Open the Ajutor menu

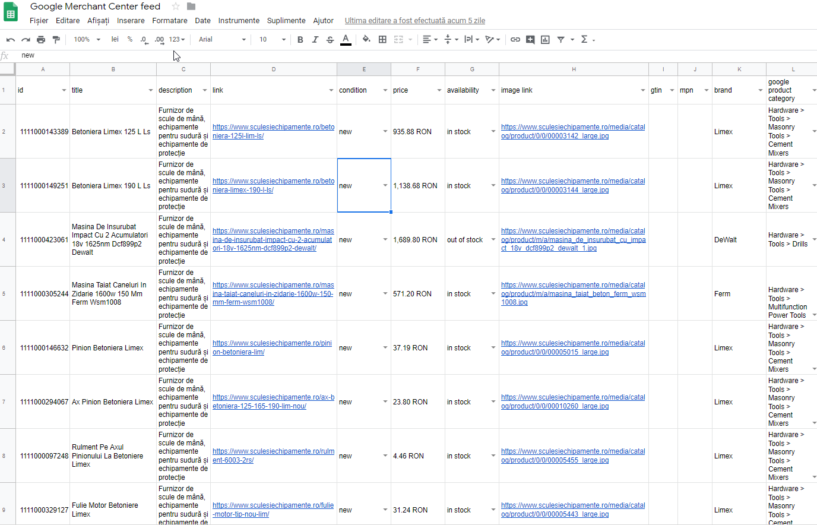(324, 21)
